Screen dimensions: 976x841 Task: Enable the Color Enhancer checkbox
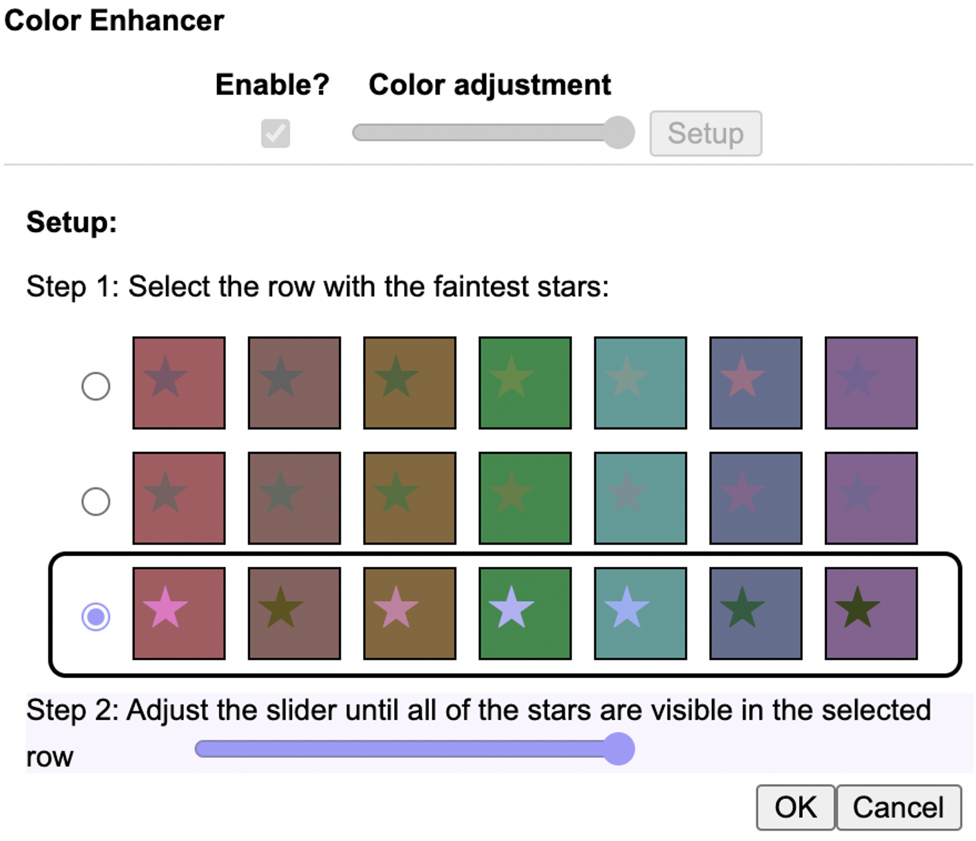275,133
